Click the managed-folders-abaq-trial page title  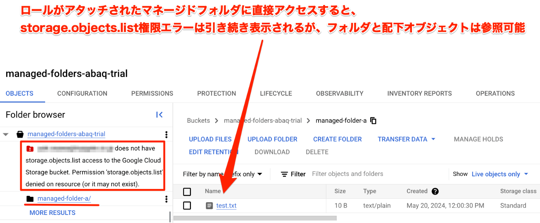coord(67,74)
